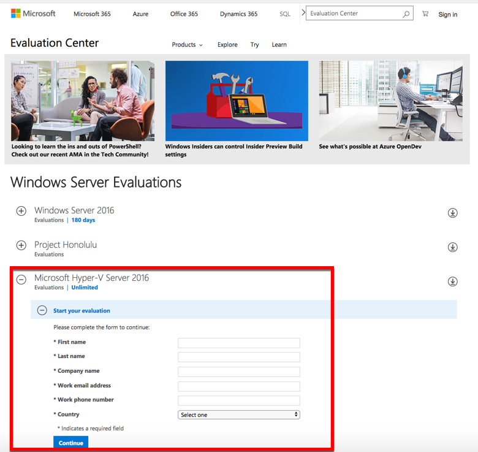Click the toolbox and laptop thumbnail

pyautogui.click(x=237, y=101)
